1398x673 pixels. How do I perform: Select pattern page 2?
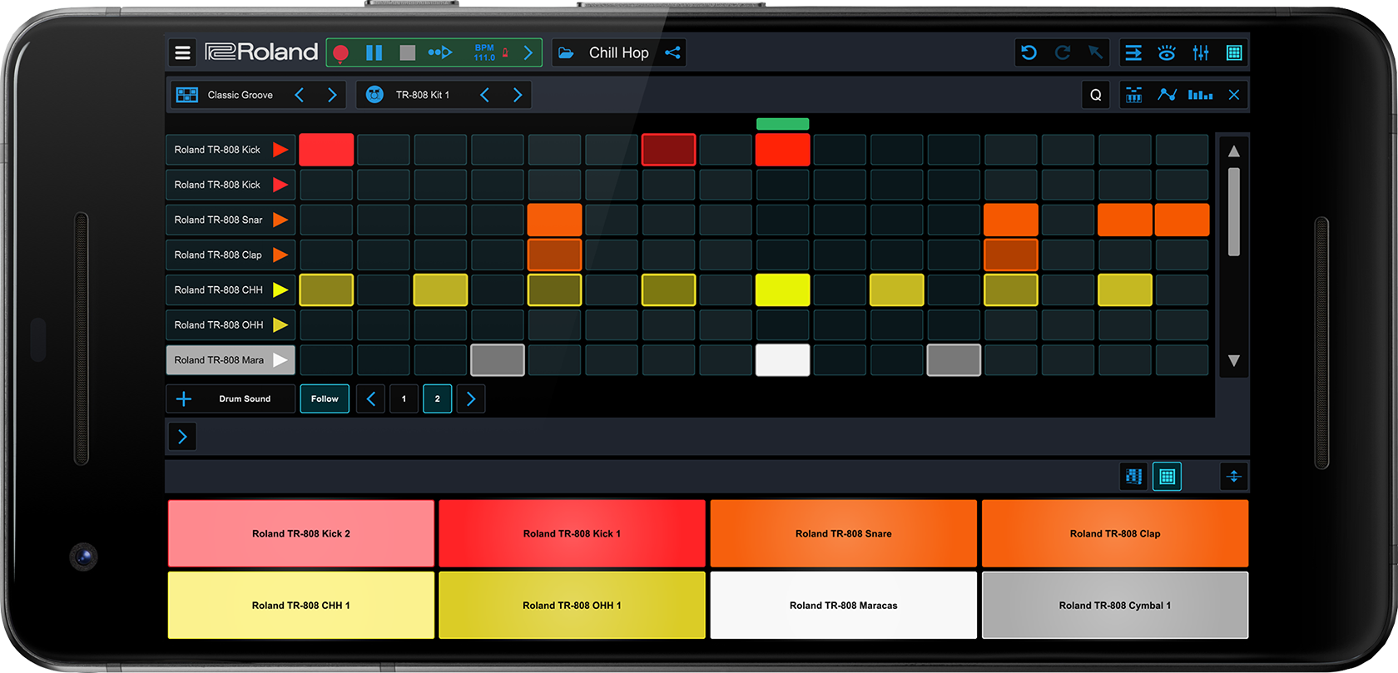pos(437,398)
